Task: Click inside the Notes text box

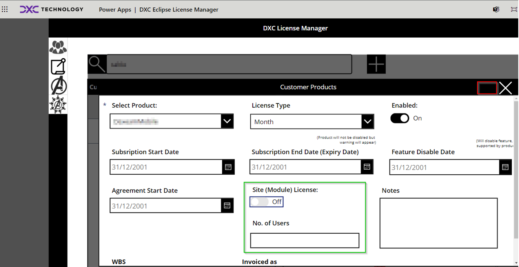Action: (x=438, y=223)
